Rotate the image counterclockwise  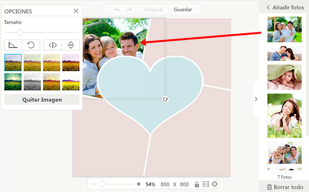(31, 45)
